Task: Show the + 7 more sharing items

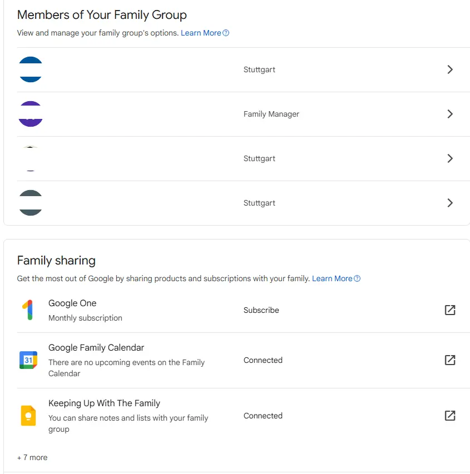Action: pyautogui.click(x=32, y=457)
